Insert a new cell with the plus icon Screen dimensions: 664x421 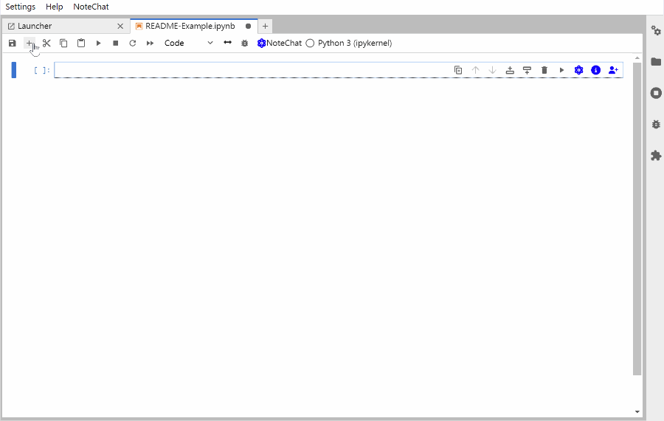click(x=29, y=44)
